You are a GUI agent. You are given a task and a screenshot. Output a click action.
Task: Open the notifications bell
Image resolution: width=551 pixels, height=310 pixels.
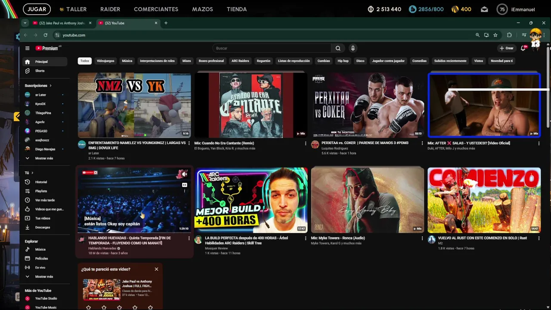(523, 48)
